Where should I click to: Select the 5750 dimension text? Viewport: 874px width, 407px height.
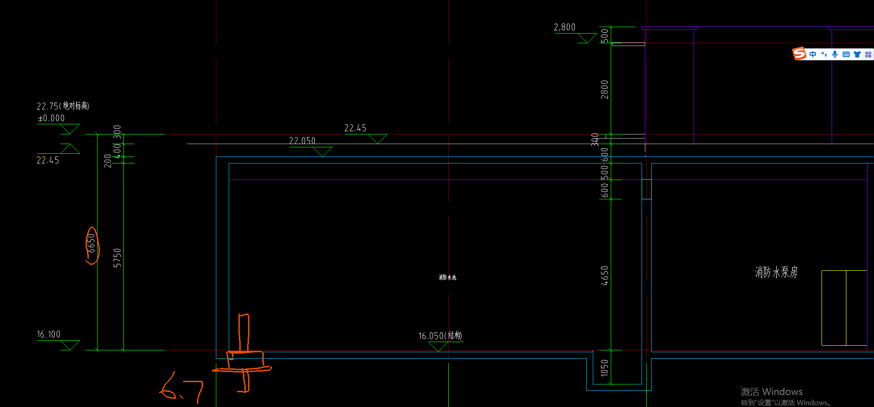point(117,258)
